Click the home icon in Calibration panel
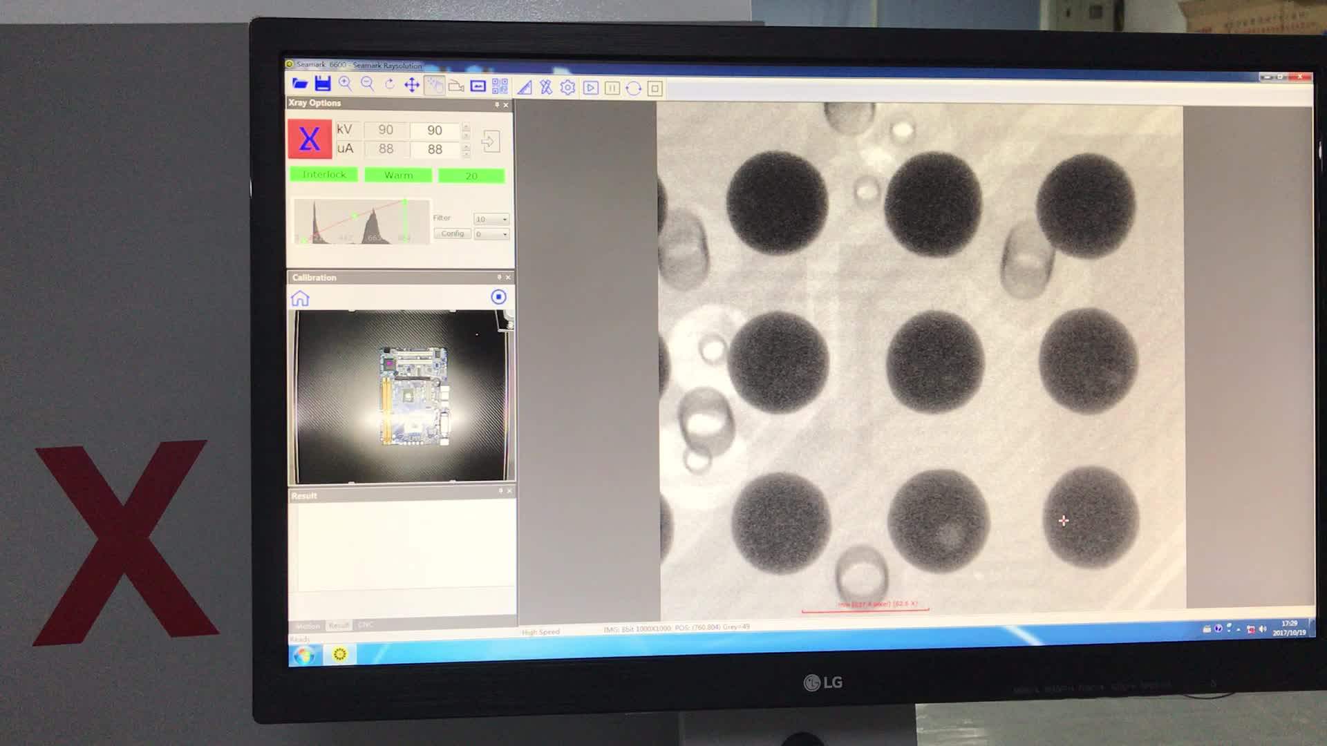 pyautogui.click(x=300, y=298)
